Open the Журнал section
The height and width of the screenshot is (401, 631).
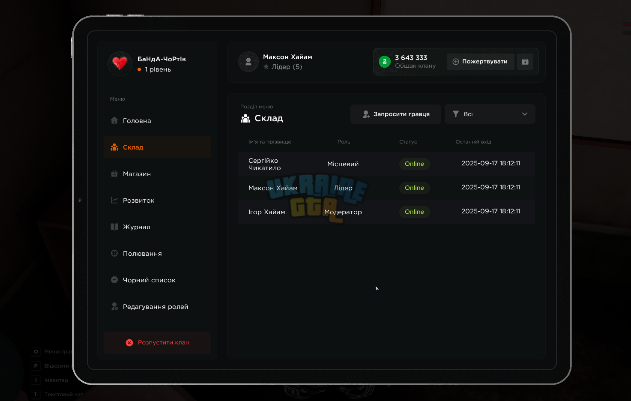point(157,227)
